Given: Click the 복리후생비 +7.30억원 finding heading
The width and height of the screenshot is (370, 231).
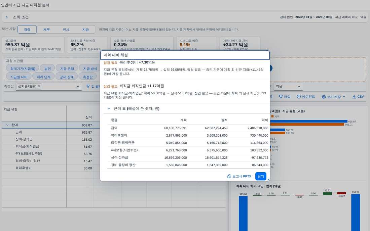Looking at the screenshot, I should click(x=137, y=62).
